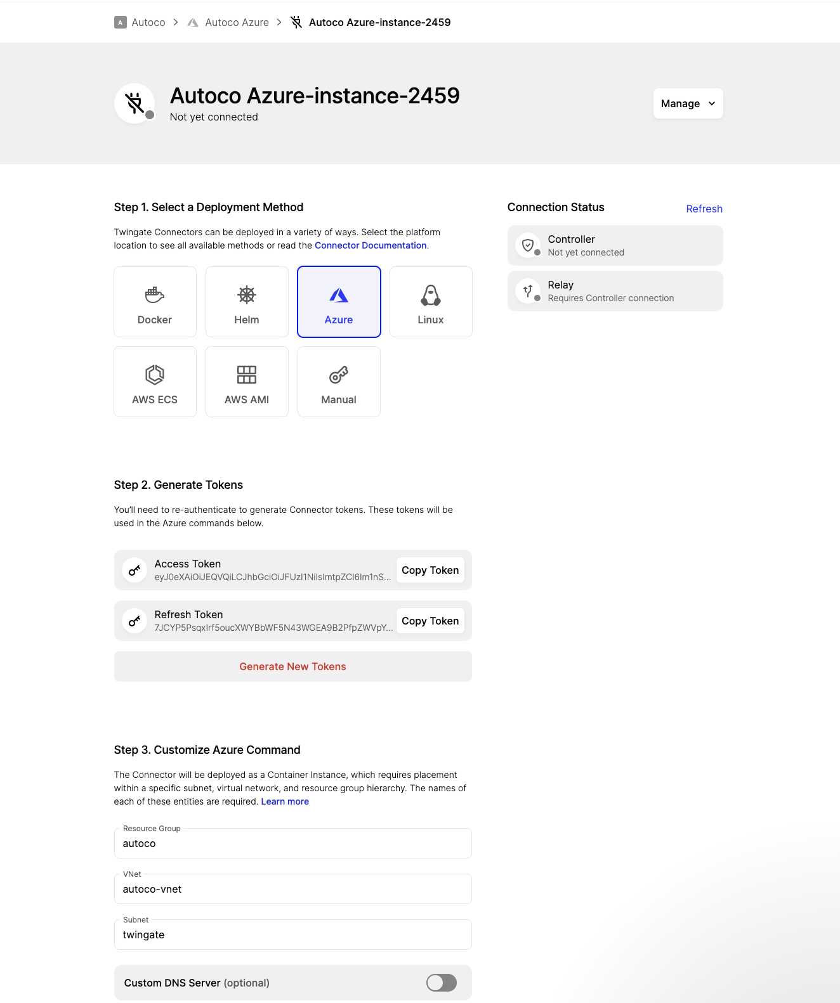Open the Learn more link
The width and height of the screenshot is (840, 1003).
285,801
